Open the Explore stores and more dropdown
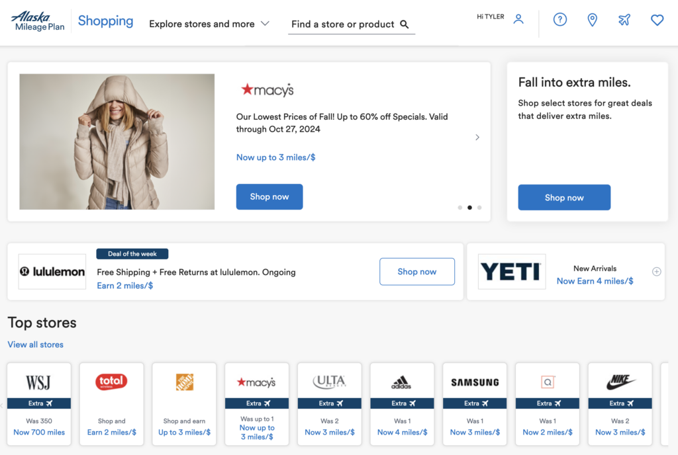678x455 pixels. [x=209, y=24]
